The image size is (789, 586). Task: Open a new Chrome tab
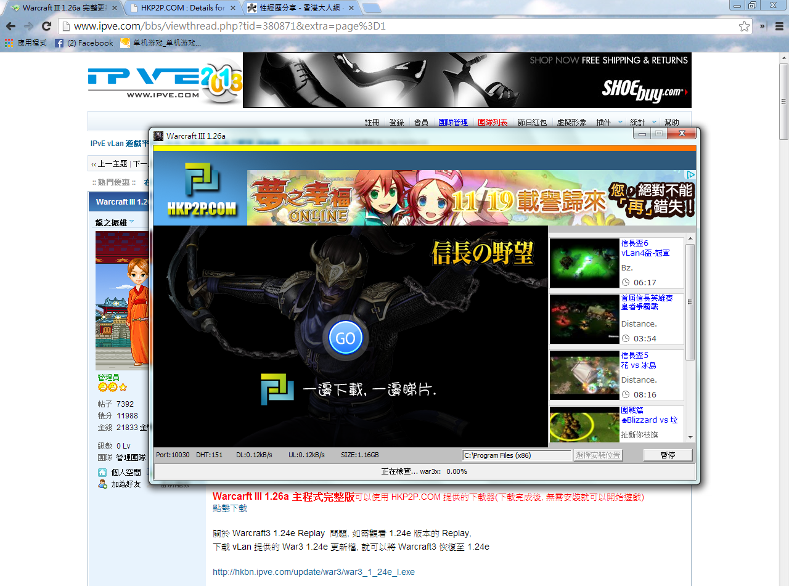click(x=372, y=8)
